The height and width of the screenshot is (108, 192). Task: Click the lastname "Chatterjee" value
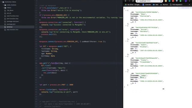coord(145,16)
